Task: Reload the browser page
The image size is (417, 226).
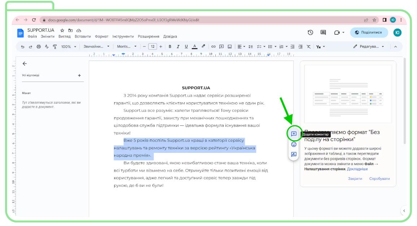Action: coord(34,20)
